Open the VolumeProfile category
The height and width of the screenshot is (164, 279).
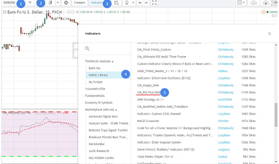[95, 89]
